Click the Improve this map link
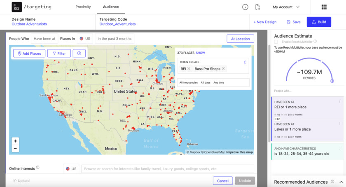The image size is (346, 187). pos(239,152)
